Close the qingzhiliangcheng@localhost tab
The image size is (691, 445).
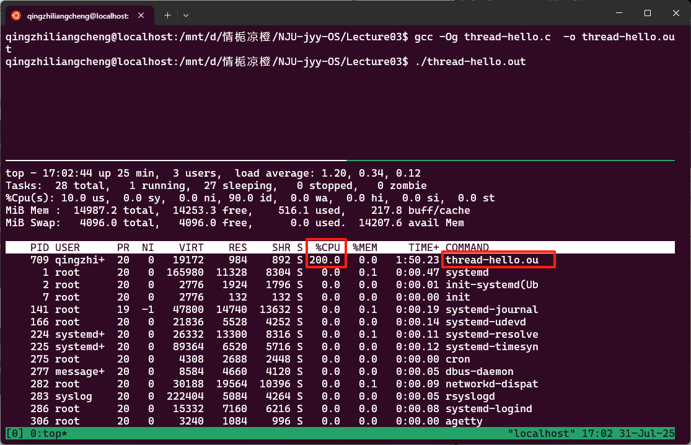click(142, 15)
